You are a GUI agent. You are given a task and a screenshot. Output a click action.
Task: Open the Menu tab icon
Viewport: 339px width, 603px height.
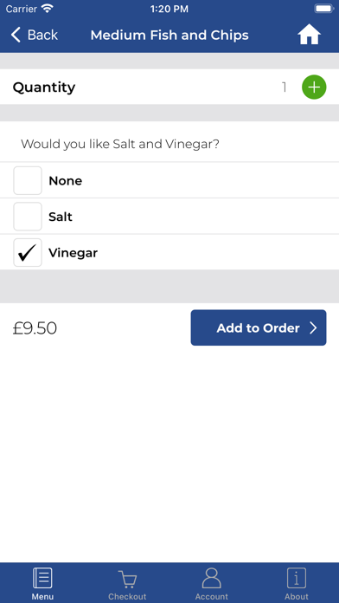point(42,578)
